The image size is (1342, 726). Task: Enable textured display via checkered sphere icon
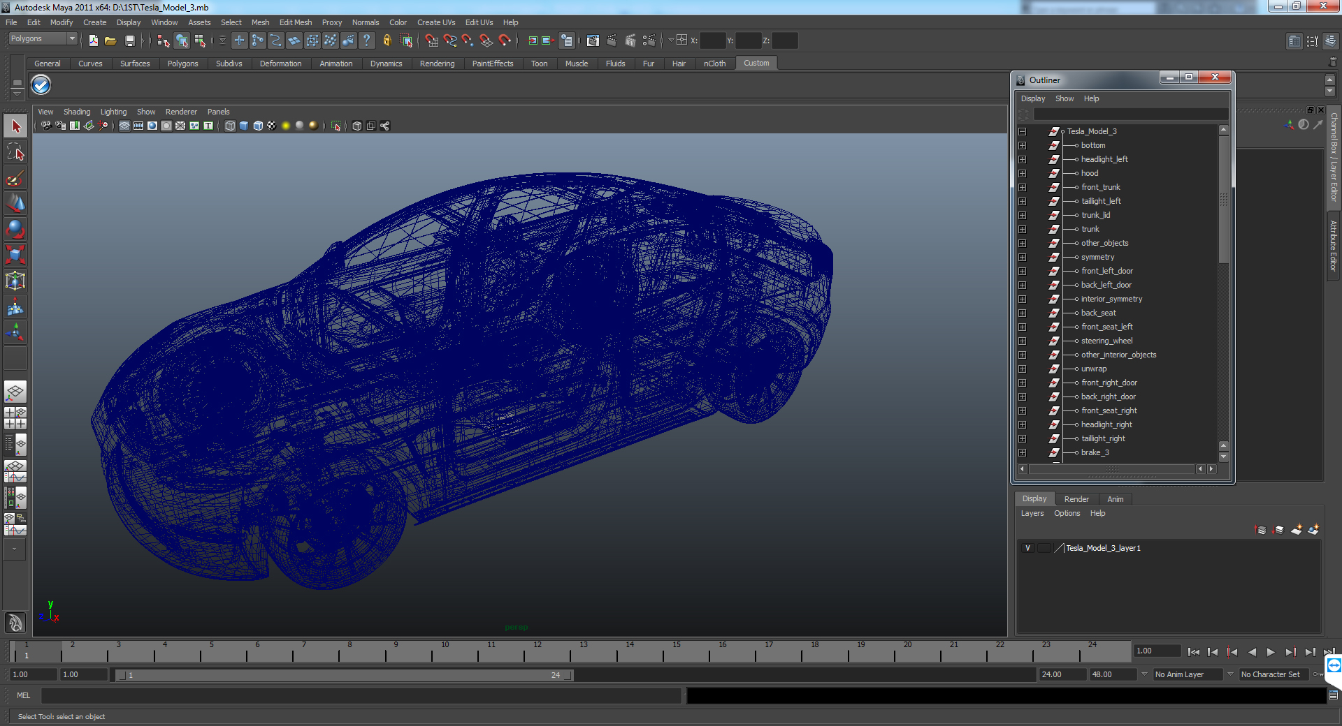271,126
